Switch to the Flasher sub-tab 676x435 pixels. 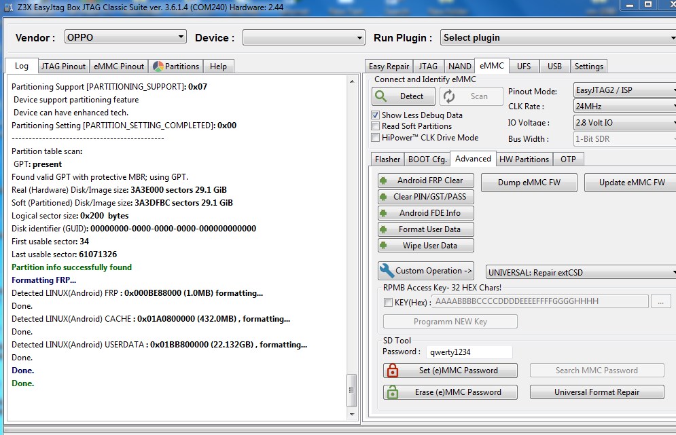(387, 159)
